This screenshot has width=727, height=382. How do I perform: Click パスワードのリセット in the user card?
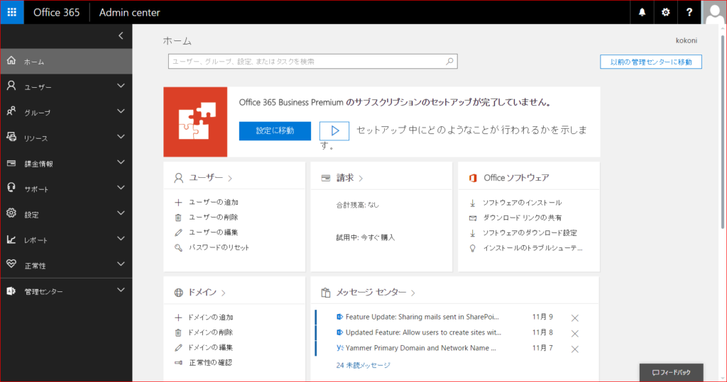point(219,247)
